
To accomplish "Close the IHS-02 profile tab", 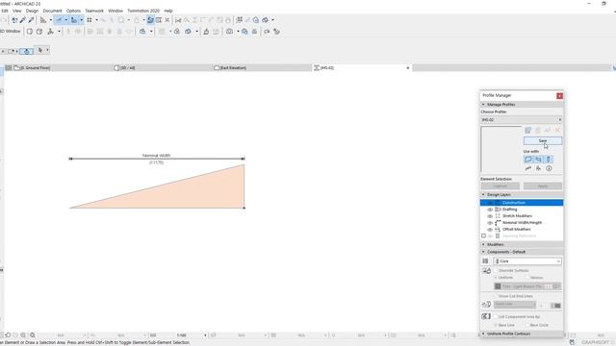I will tap(408, 68).
